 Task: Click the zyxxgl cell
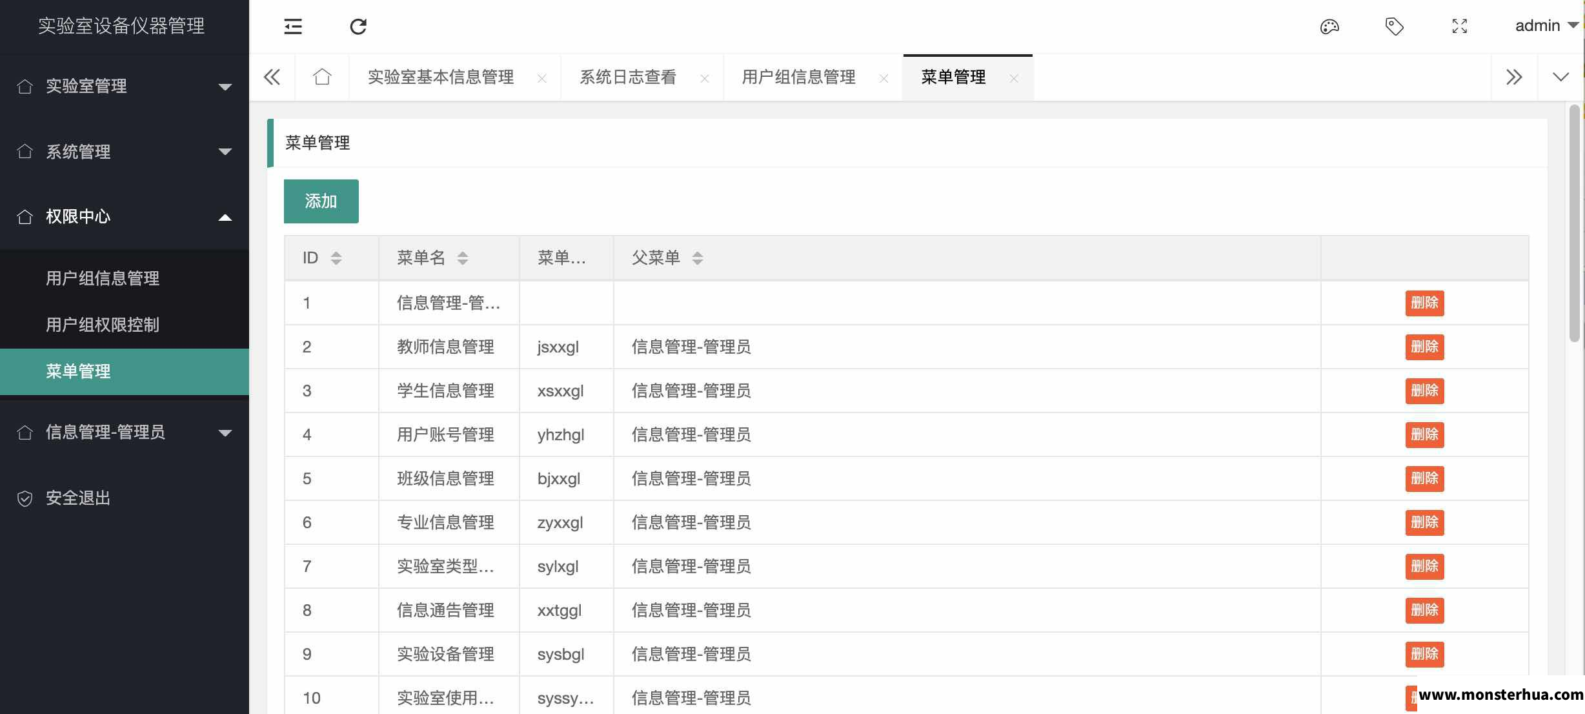tap(567, 522)
